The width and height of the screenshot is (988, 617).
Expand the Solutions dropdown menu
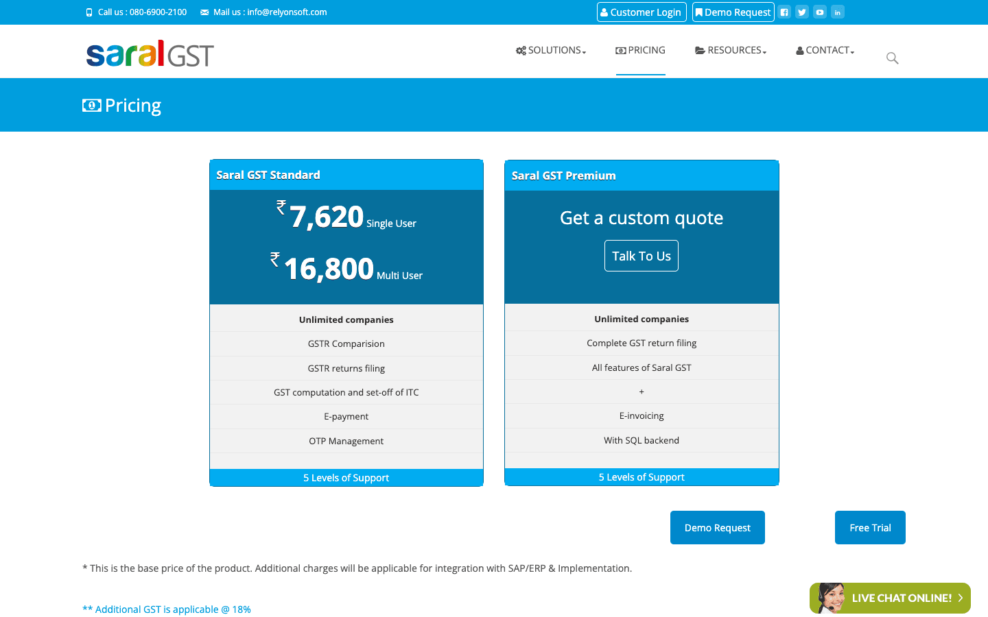click(x=551, y=51)
